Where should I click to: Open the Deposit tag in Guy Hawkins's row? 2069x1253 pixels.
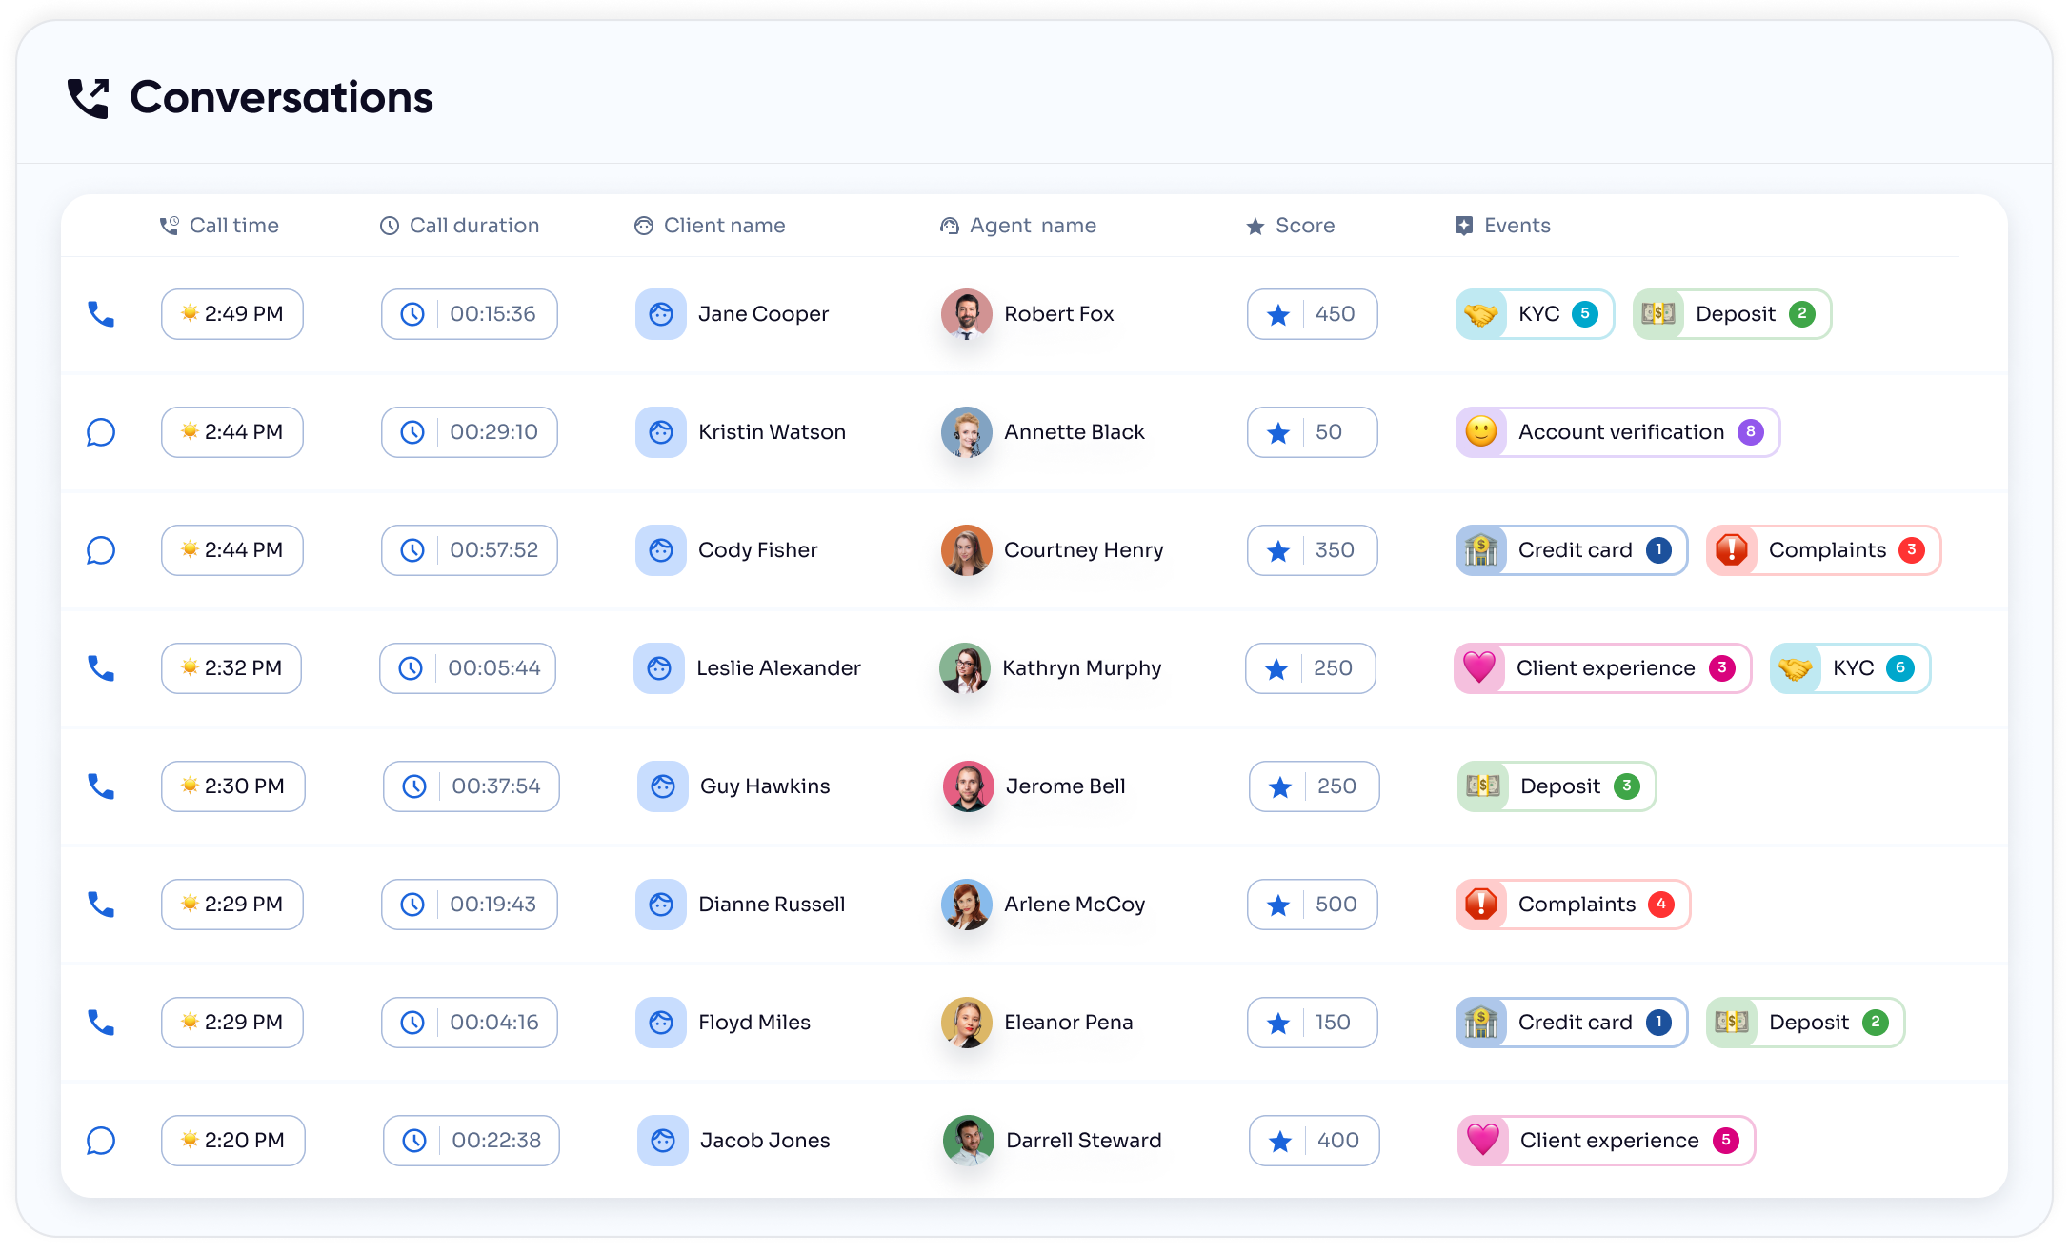click(1557, 786)
